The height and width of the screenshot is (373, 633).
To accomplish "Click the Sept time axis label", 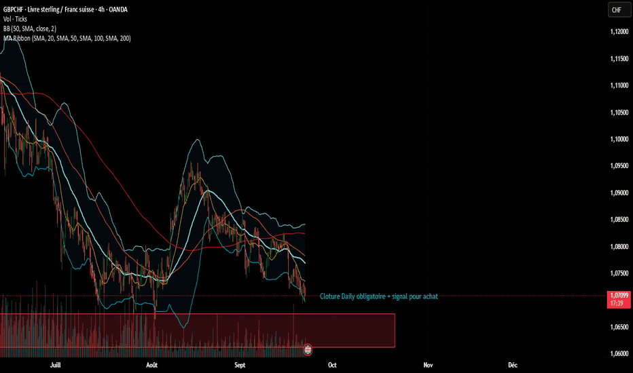I will tap(240, 365).
